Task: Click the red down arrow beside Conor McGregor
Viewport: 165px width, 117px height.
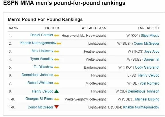Action: tap(56, 107)
